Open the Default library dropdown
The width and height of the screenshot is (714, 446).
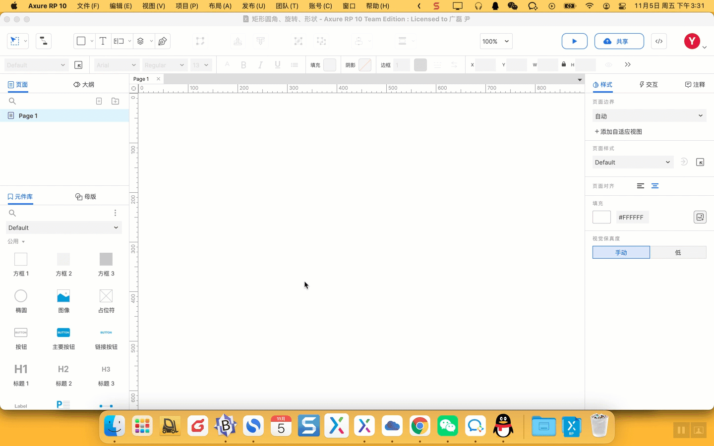pyautogui.click(x=63, y=228)
